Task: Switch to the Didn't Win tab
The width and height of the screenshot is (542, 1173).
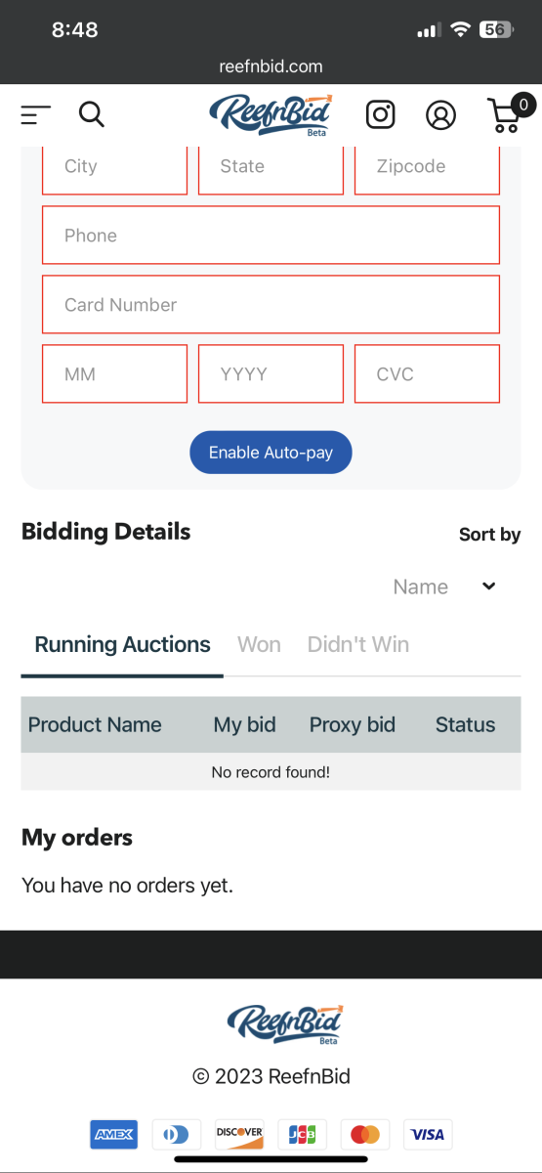Action: (x=358, y=644)
